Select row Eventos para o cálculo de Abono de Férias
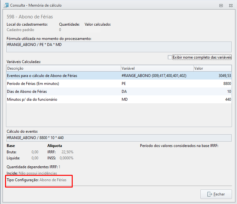The image size is (237, 204). pyautogui.click(x=119, y=76)
